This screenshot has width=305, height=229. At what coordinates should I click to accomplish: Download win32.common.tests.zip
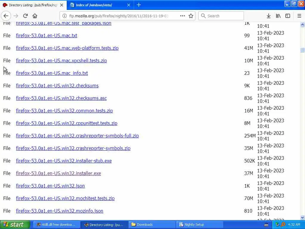coord(64,111)
